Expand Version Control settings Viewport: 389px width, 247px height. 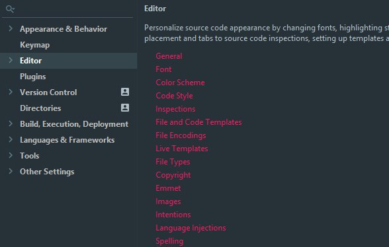coord(11,92)
